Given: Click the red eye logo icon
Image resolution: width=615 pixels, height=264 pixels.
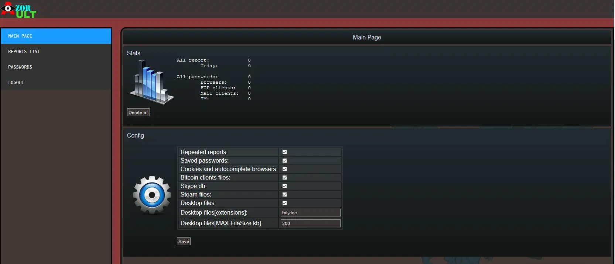Looking at the screenshot, I should pos(8,8).
